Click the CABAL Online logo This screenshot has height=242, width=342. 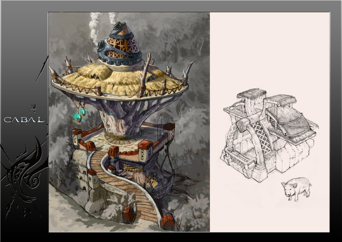tap(24, 120)
